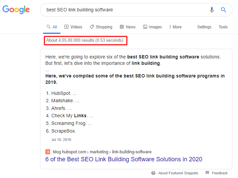Switch to the Videos tab
Viewport: 238px width, 178px height.
click(x=73, y=27)
